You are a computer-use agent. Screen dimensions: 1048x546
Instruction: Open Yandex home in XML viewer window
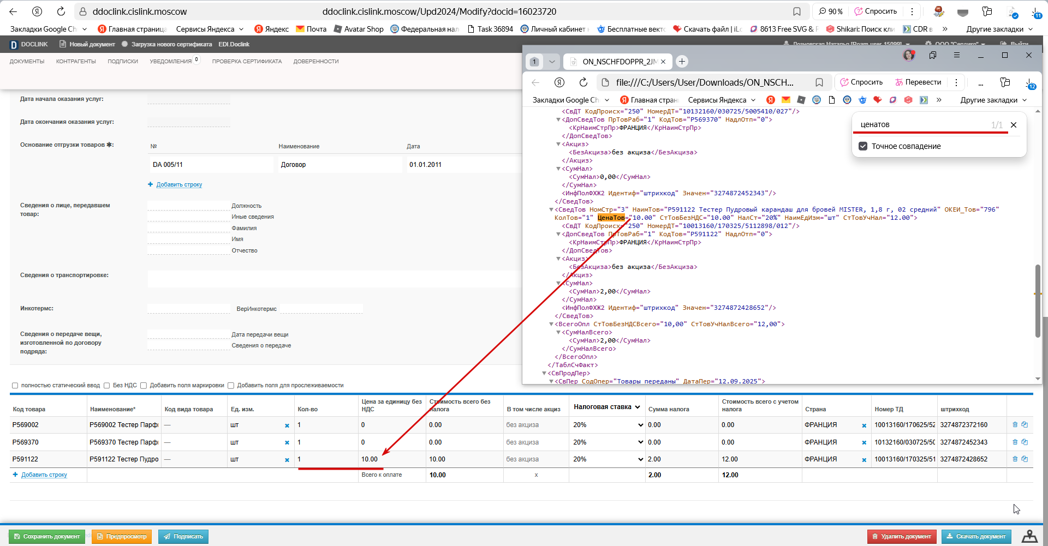click(559, 82)
